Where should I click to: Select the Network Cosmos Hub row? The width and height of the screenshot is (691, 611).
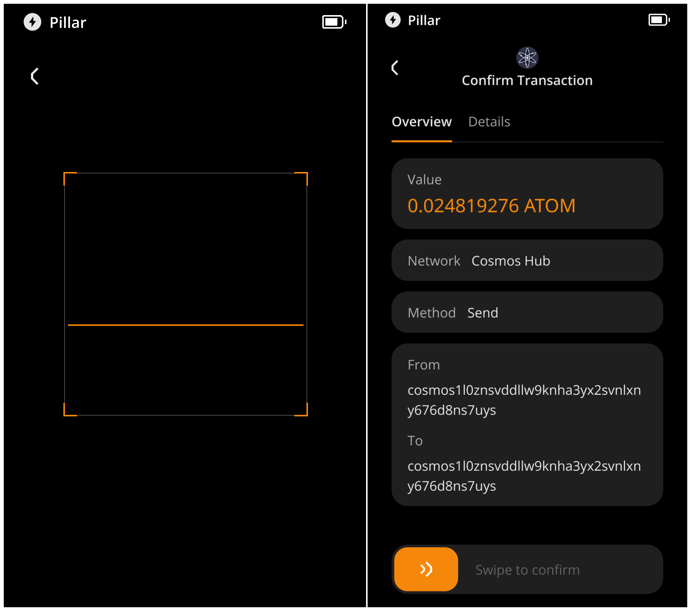point(527,261)
